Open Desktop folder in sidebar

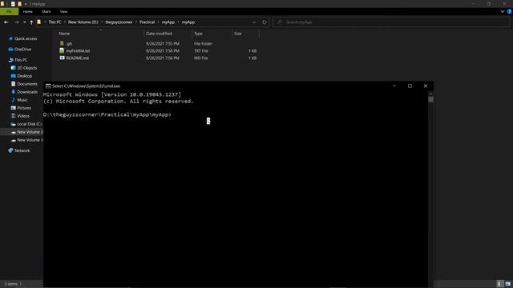25,76
